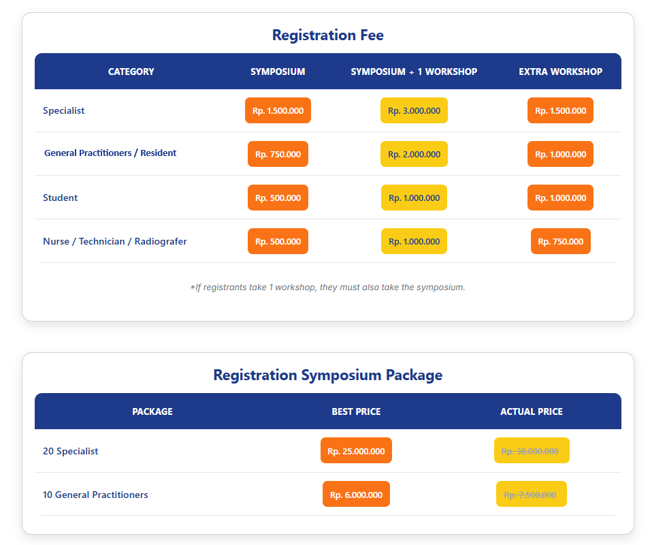Select the Nurse / Technician / Radiografer row label
Image resolution: width=650 pixels, height=545 pixels.
coord(114,241)
